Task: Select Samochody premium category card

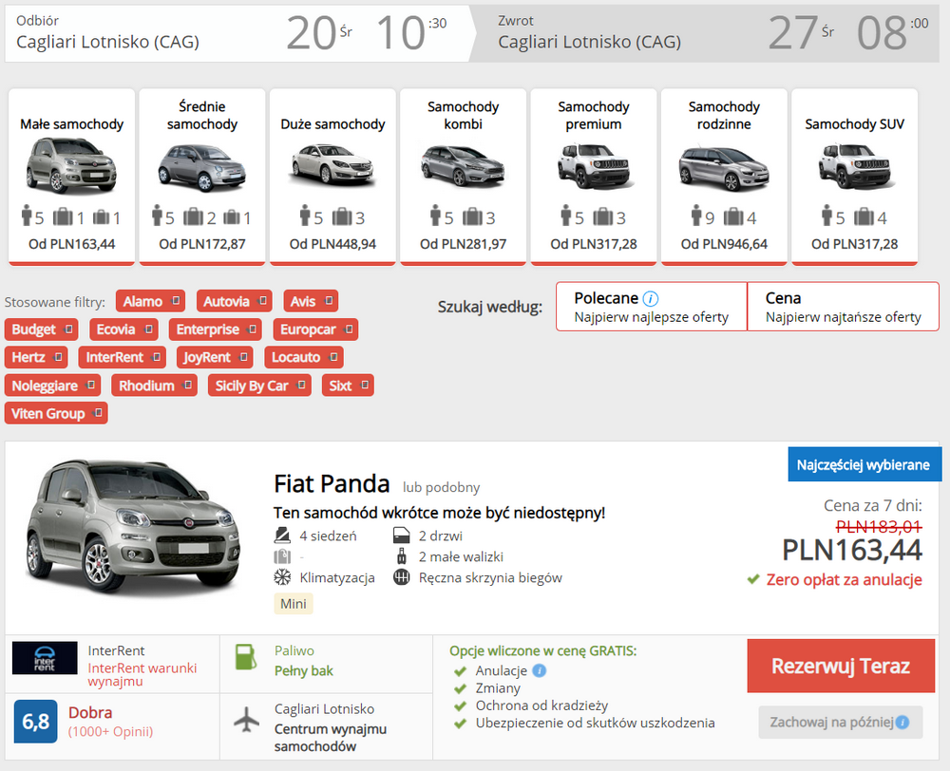Action: 594,177
